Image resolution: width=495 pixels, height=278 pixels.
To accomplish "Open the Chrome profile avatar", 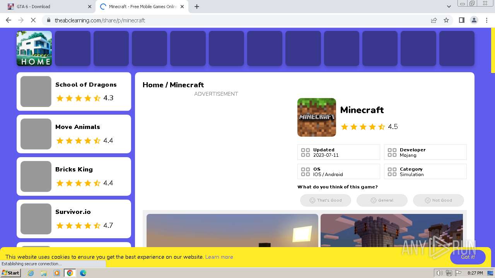I will point(474,20).
